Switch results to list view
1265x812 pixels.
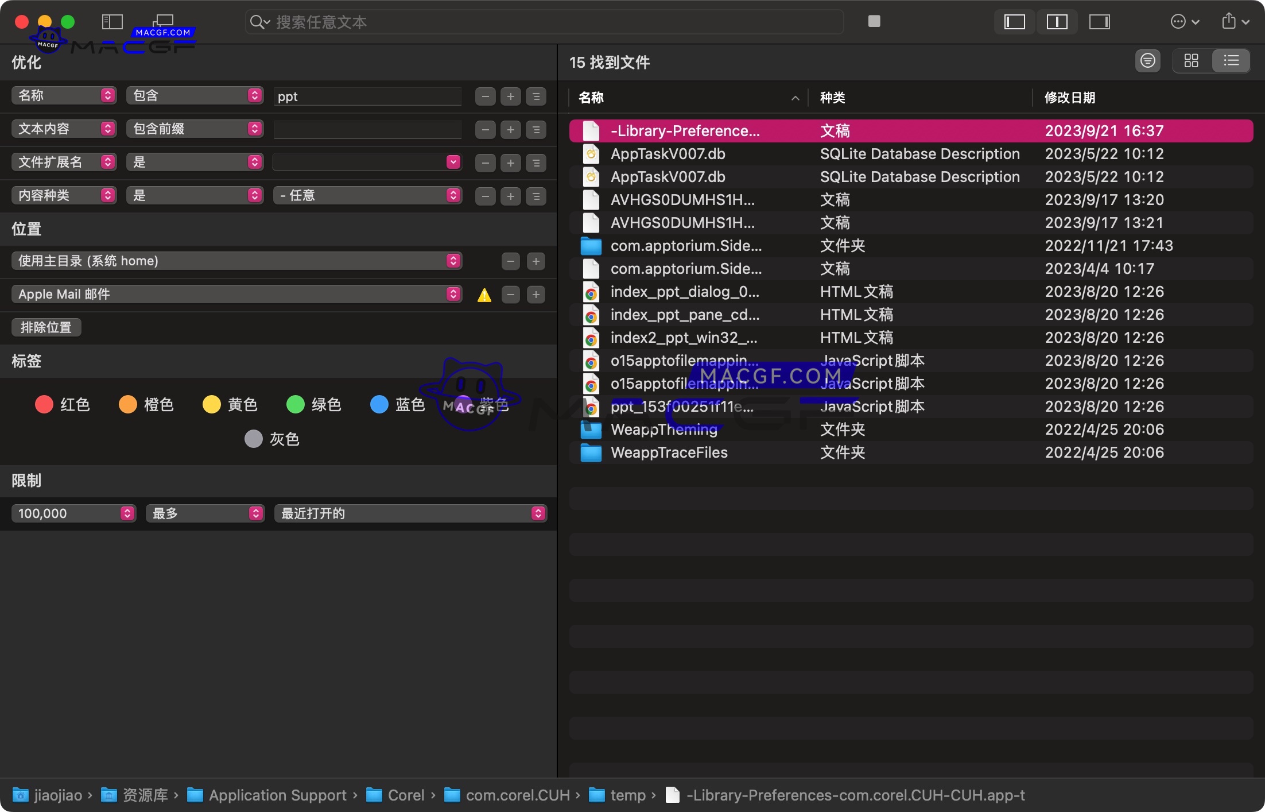pyautogui.click(x=1232, y=60)
